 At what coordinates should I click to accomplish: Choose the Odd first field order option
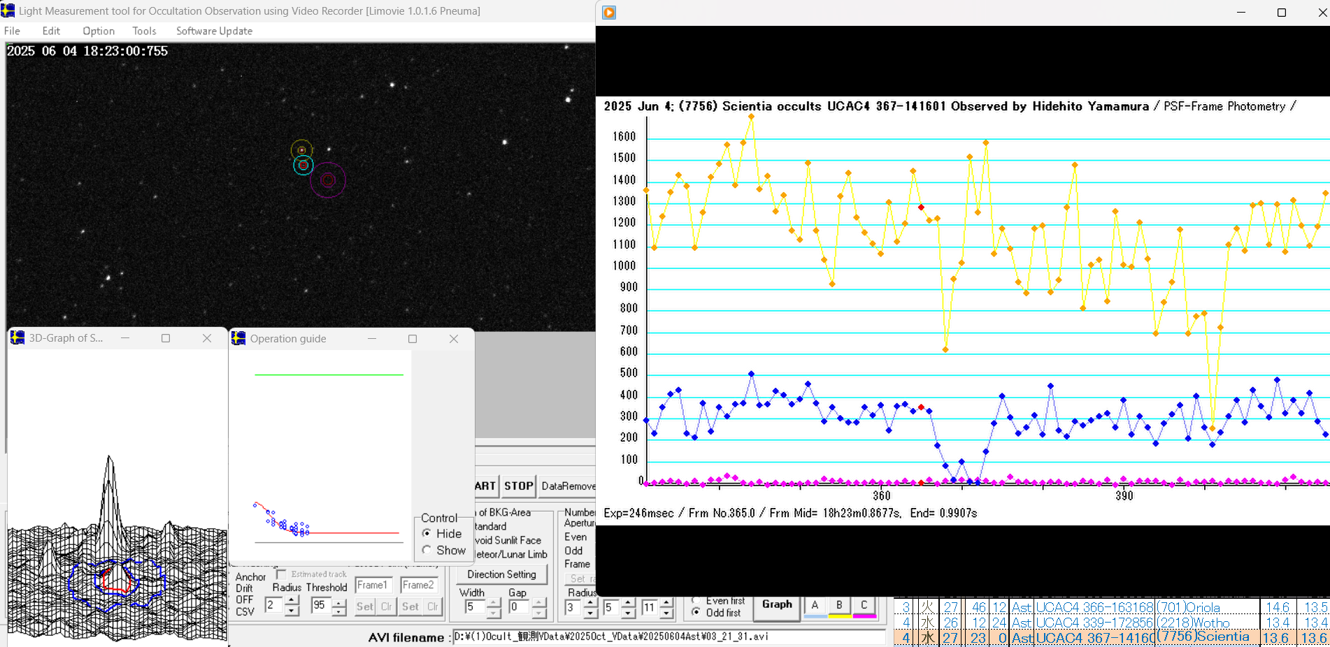(x=696, y=612)
